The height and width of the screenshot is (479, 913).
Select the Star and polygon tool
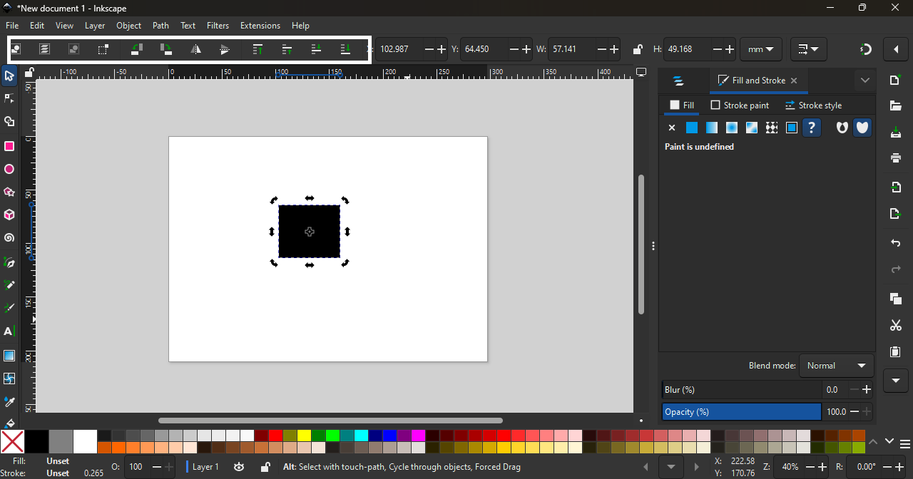click(x=9, y=192)
